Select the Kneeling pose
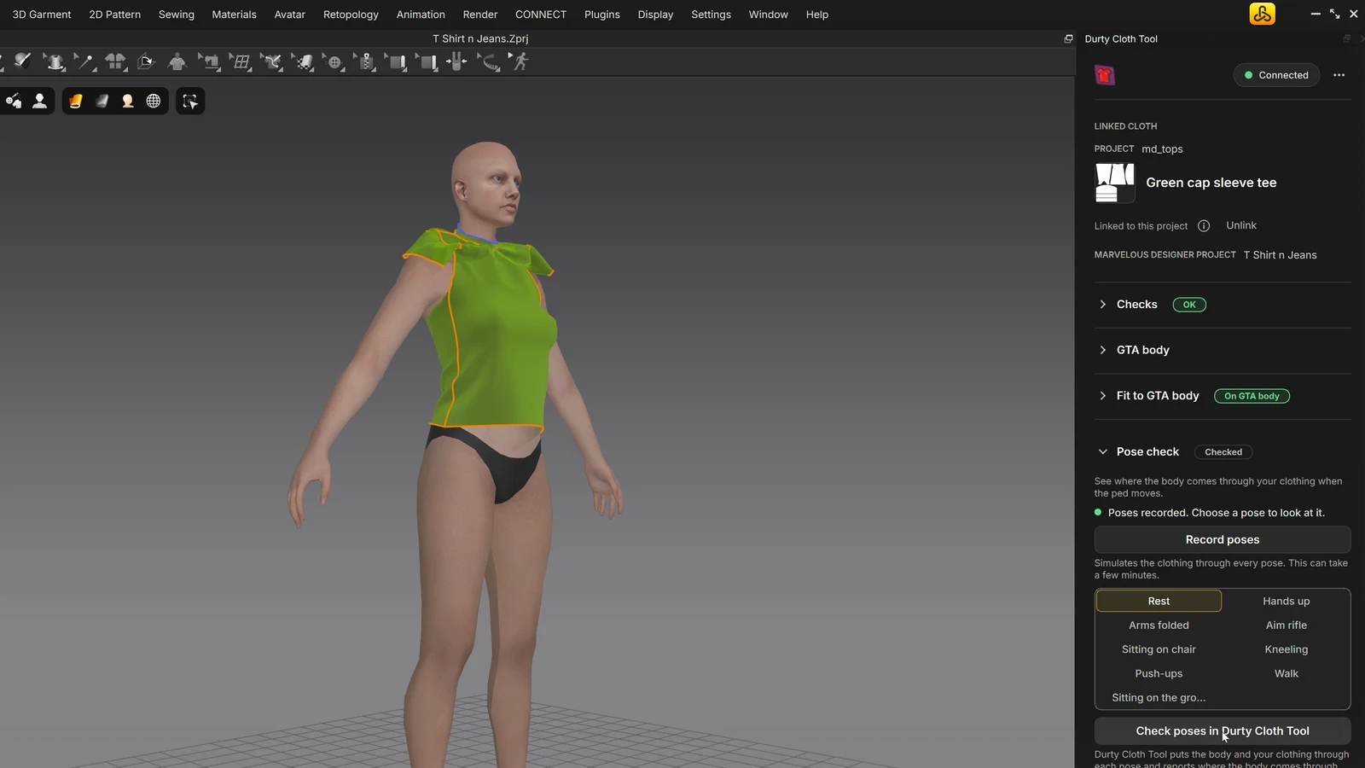This screenshot has width=1365, height=768. 1286,649
